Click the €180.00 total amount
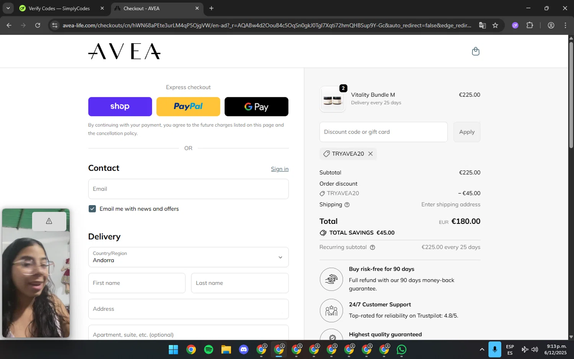This screenshot has height=359, width=574. click(466, 221)
